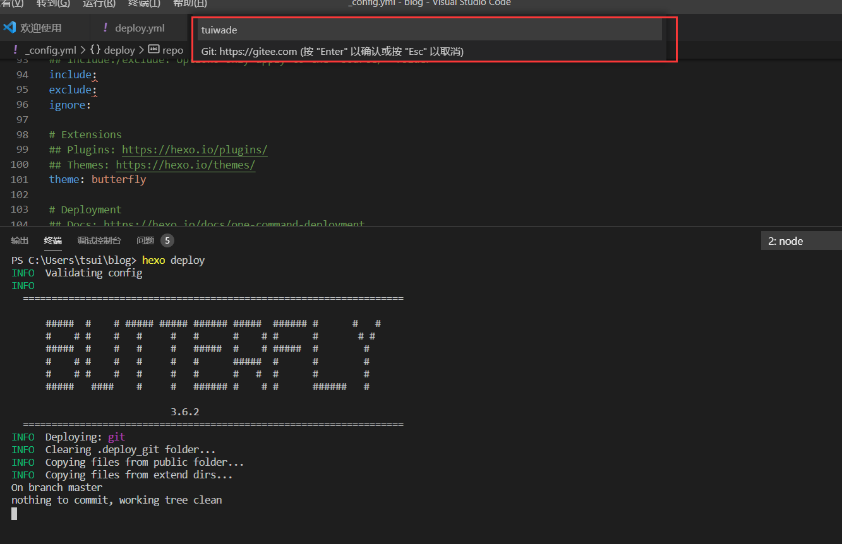Click the ignore: line in editor

[70, 105]
